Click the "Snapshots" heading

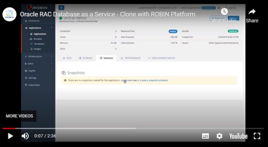(76, 73)
